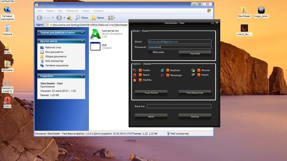Viewport: 287px width, 161px height.
Task: Click the Firefox logo icon in Option panel
Action: pyautogui.click(x=135, y=71)
